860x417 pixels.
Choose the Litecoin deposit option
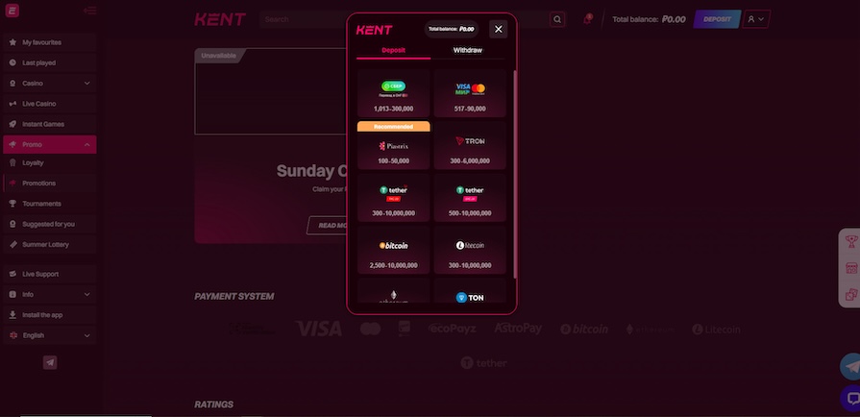pyautogui.click(x=470, y=251)
